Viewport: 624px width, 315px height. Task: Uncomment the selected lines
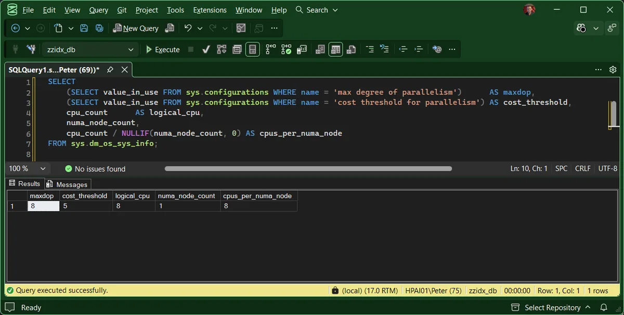click(384, 49)
